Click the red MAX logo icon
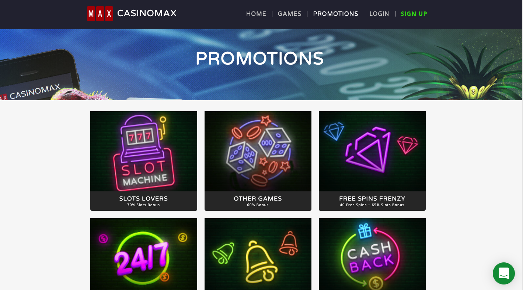Image resolution: width=523 pixels, height=290 pixels. tap(100, 14)
